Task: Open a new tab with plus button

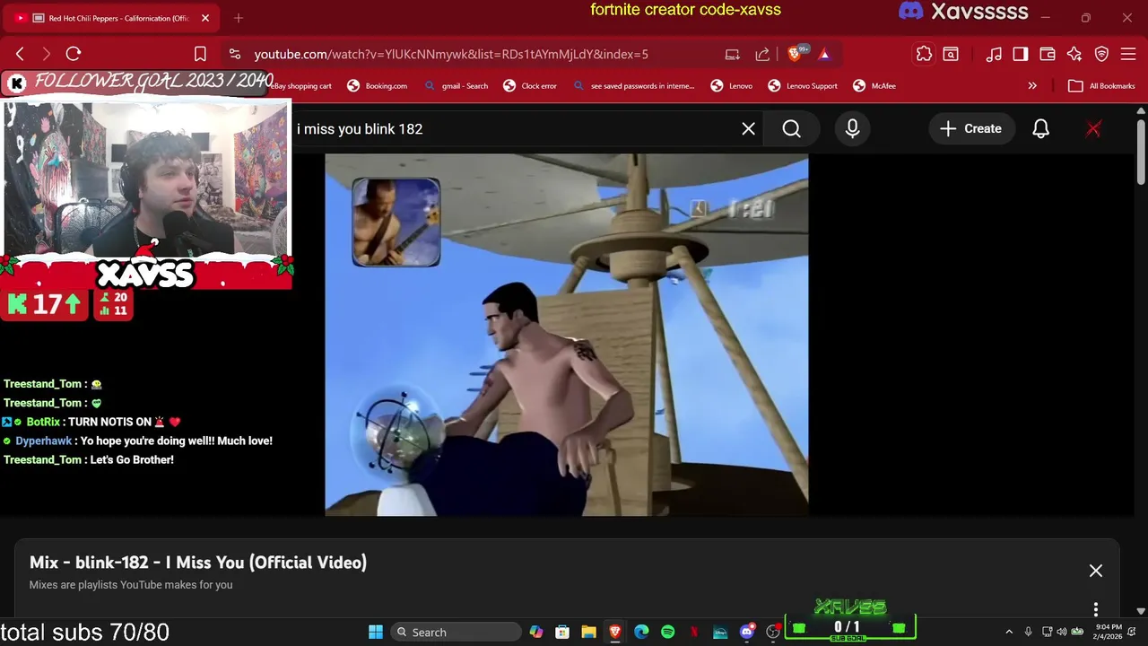Action: (x=239, y=18)
